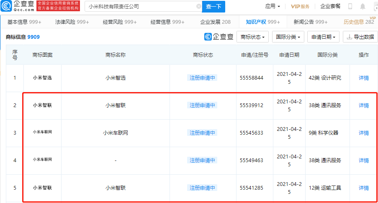Click the 商标名称 column header
The height and width of the screenshot is (203, 378).
(x=116, y=55)
